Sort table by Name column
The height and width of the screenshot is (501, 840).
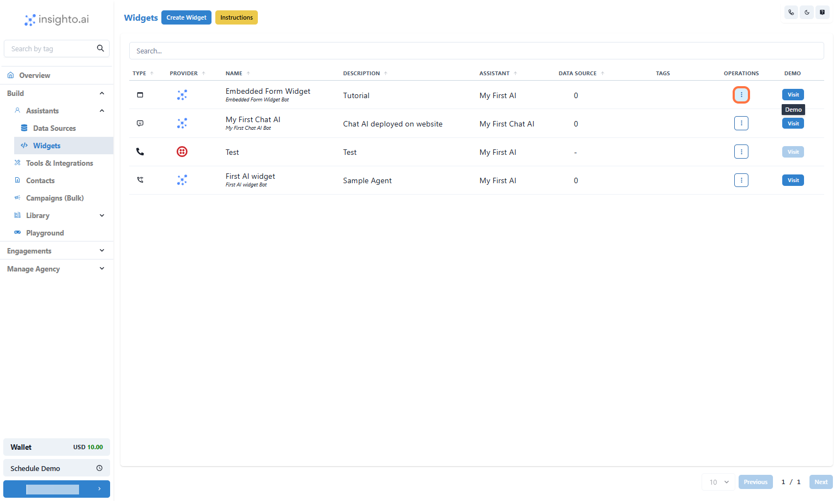[x=238, y=73]
